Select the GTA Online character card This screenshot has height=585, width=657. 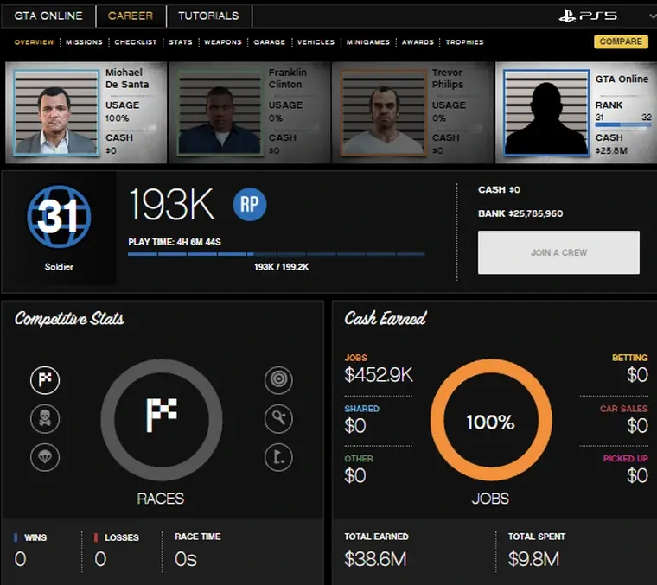point(576,112)
